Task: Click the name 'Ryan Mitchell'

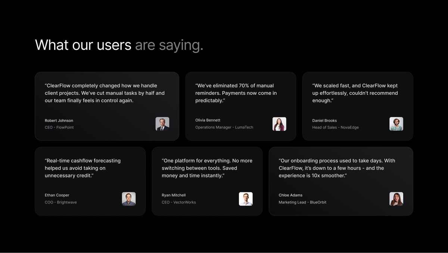Action: click(174, 195)
